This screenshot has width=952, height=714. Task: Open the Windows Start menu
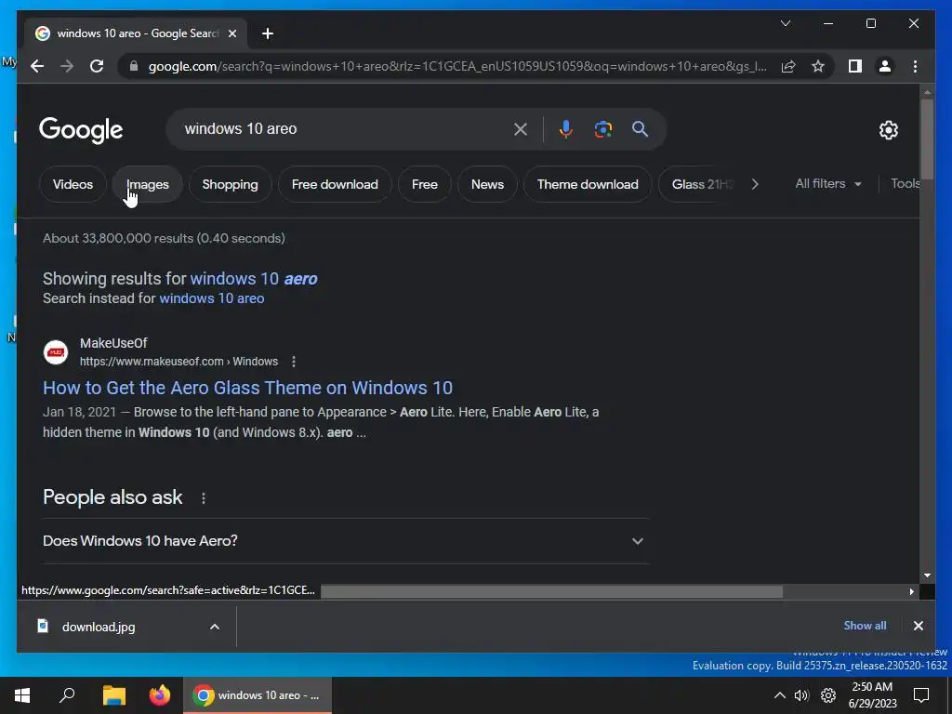pyautogui.click(x=22, y=695)
